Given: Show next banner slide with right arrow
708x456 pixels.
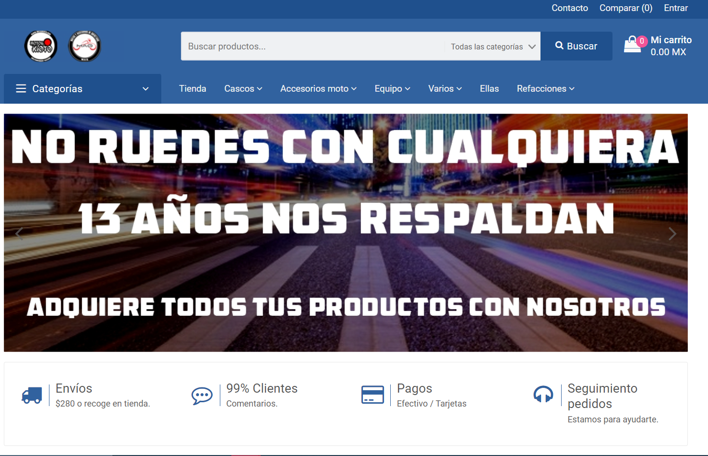Looking at the screenshot, I should (672, 234).
